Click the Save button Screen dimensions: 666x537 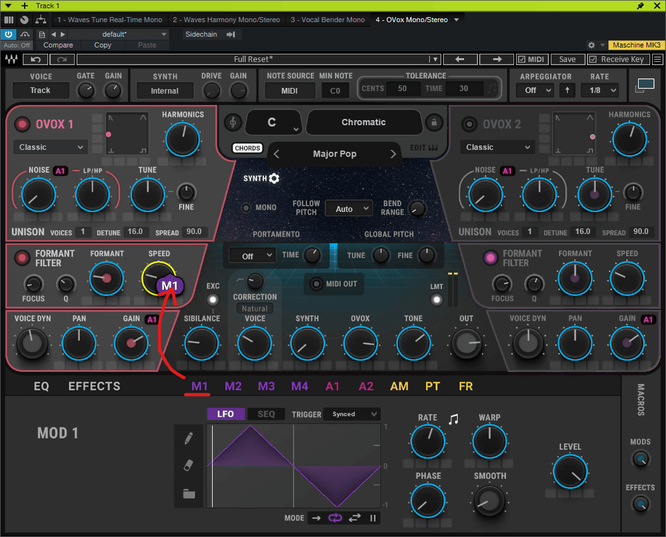(567, 59)
